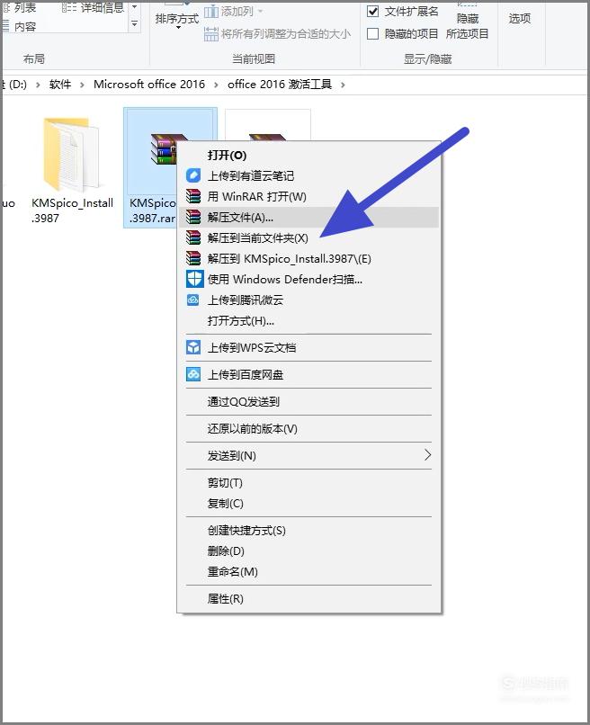590x725 pixels.
Task: Open 发送到(N) menu entry
Action: coord(308,455)
